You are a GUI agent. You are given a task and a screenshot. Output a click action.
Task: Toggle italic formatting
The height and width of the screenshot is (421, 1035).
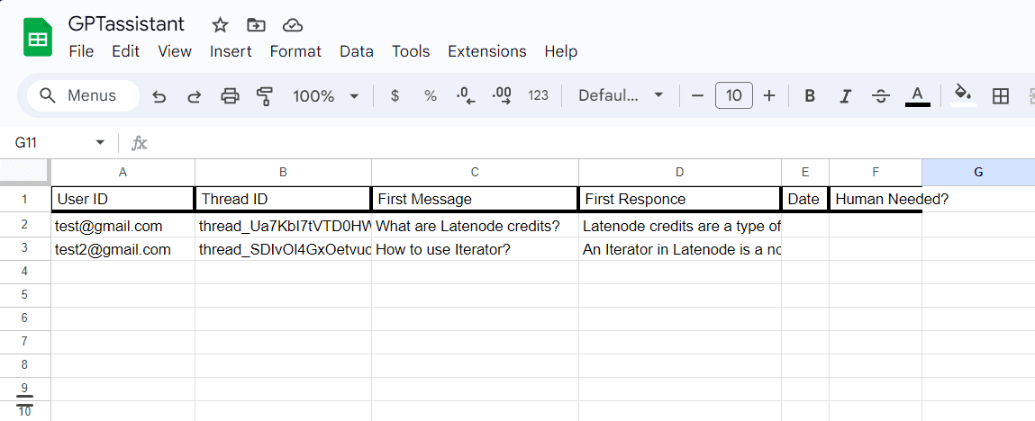(845, 96)
